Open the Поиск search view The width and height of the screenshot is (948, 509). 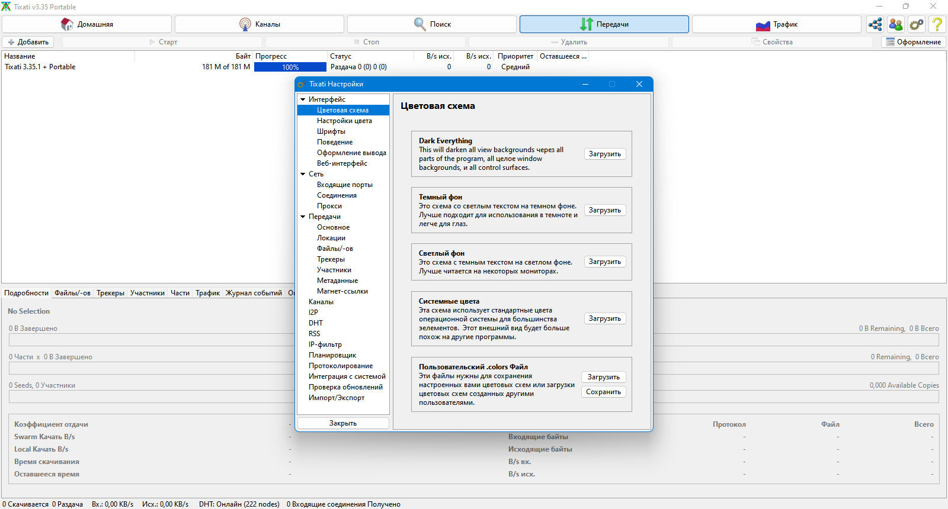(432, 24)
